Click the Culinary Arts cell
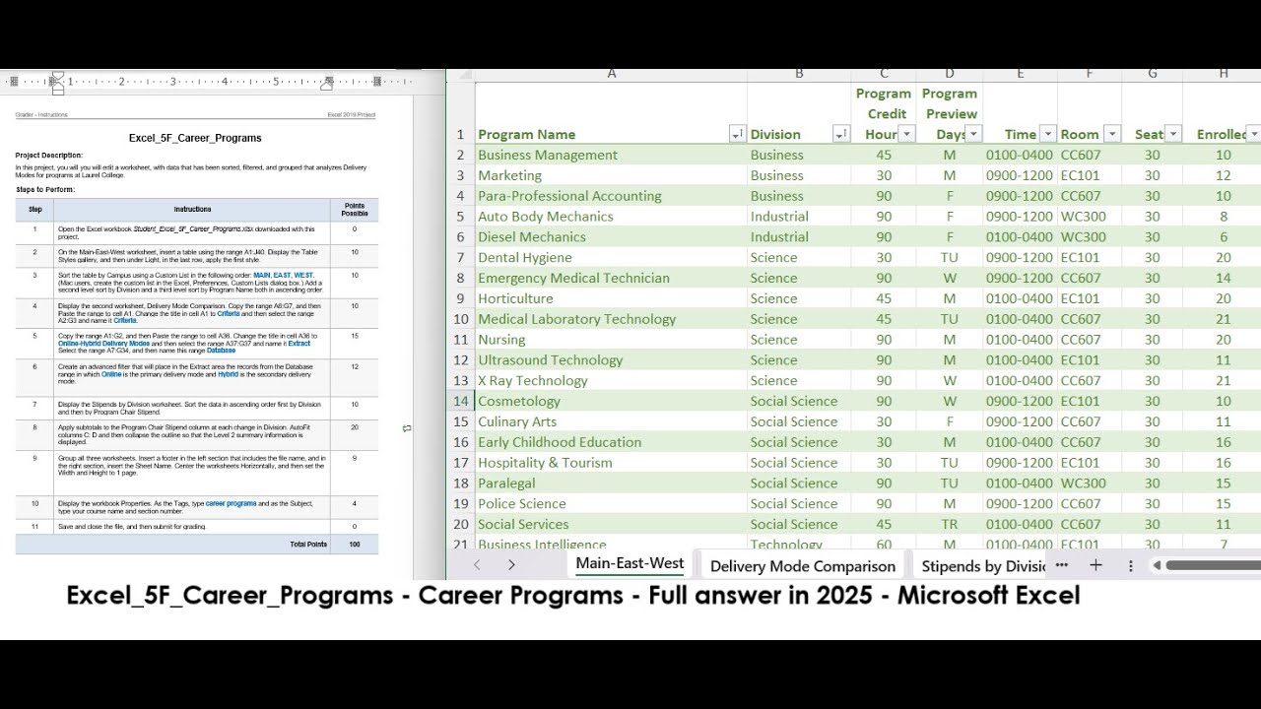This screenshot has height=709, width=1261. coord(611,421)
